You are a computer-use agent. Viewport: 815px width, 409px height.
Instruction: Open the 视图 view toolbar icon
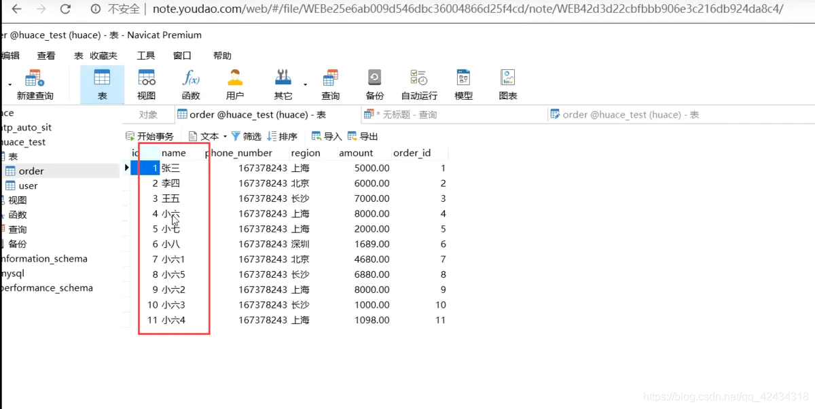(147, 84)
